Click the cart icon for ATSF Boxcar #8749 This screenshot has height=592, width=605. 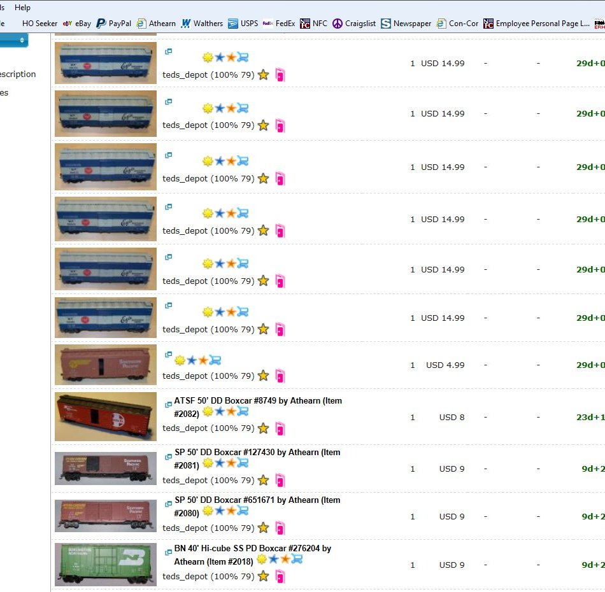243,411
